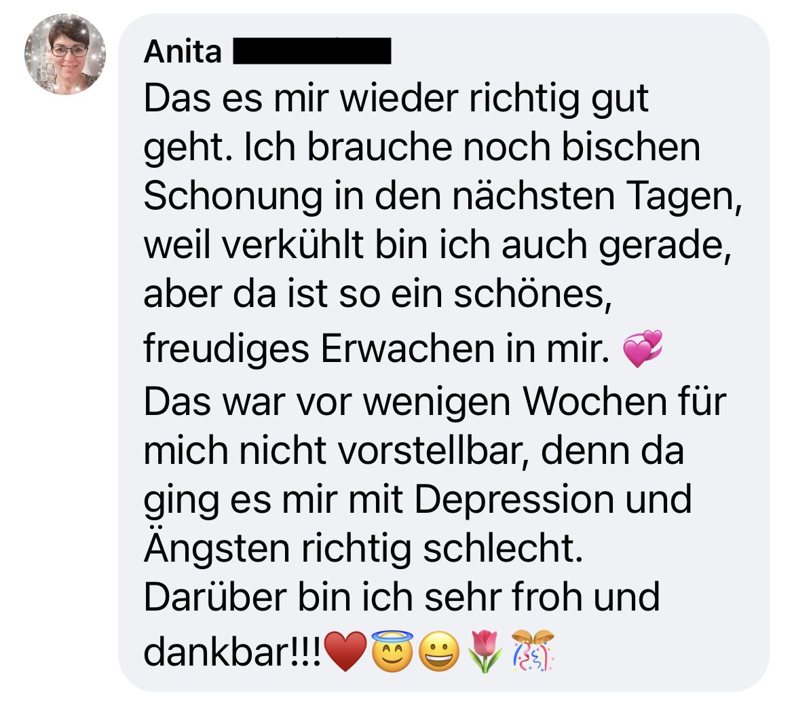Image resolution: width=794 pixels, height=705 pixels.
Task: Click the word Darüber
Action: 215,597
